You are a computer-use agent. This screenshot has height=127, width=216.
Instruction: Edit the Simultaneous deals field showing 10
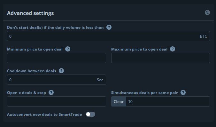168,101
